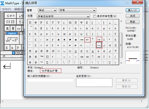Open the 文件(F) menu in MathType
149x109 pixels.
pyautogui.click(x=6, y=9)
